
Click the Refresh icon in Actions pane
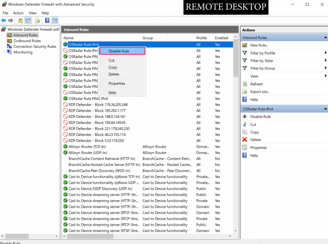click(245, 84)
